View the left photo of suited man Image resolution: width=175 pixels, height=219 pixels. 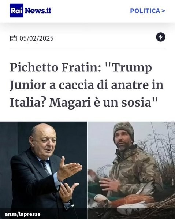click(x=44, y=170)
